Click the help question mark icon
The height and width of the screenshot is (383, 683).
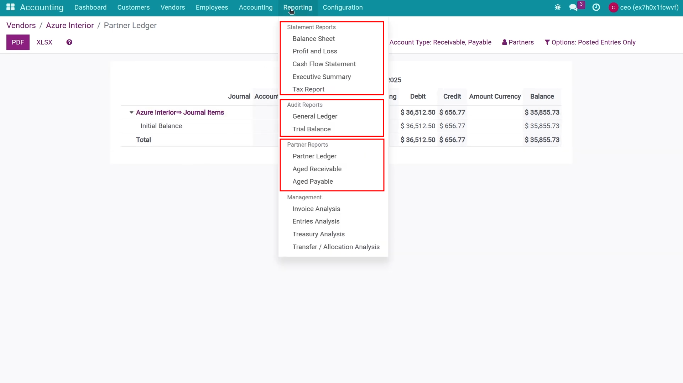(x=69, y=42)
